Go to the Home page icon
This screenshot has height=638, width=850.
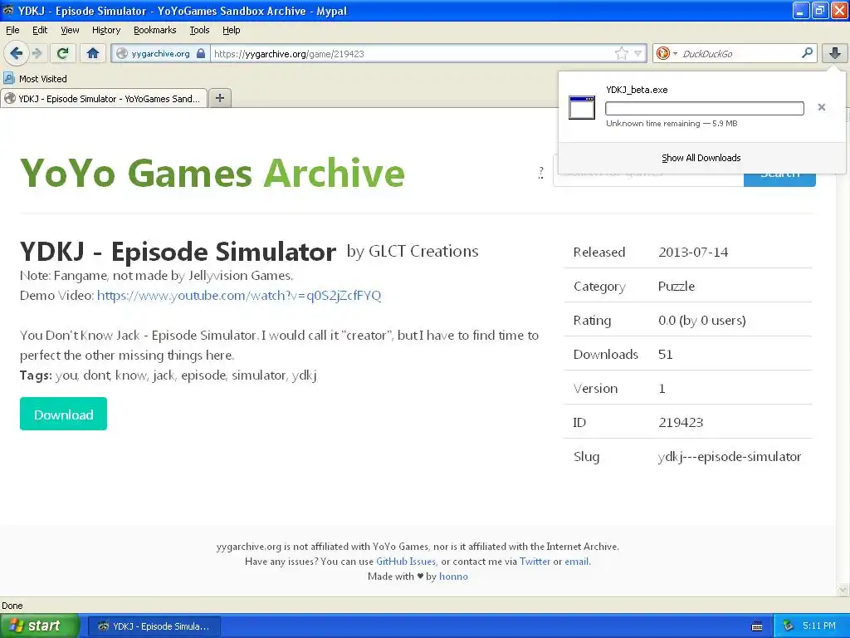click(x=93, y=53)
